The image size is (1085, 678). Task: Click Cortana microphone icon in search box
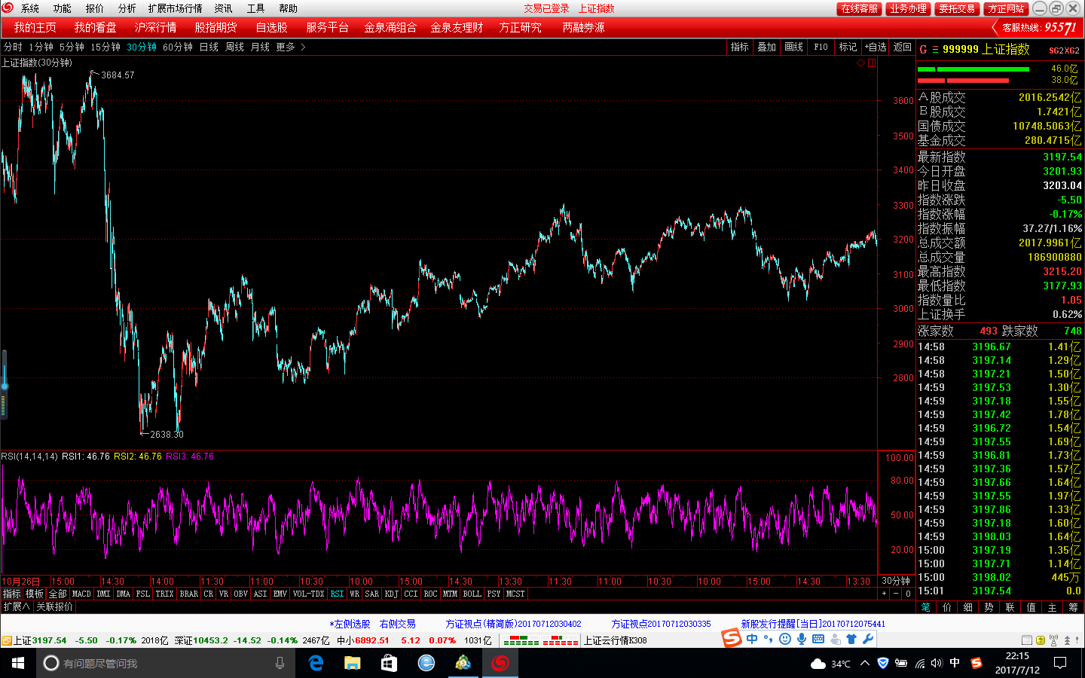click(x=280, y=663)
